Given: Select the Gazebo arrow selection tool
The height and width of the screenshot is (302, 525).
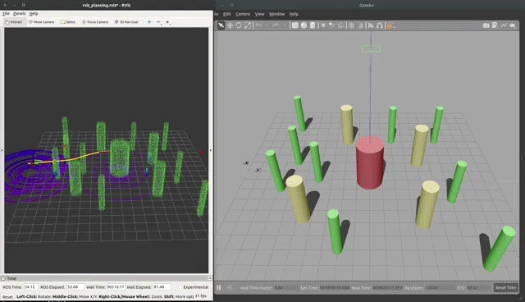Looking at the screenshot, I should (221, 25).
